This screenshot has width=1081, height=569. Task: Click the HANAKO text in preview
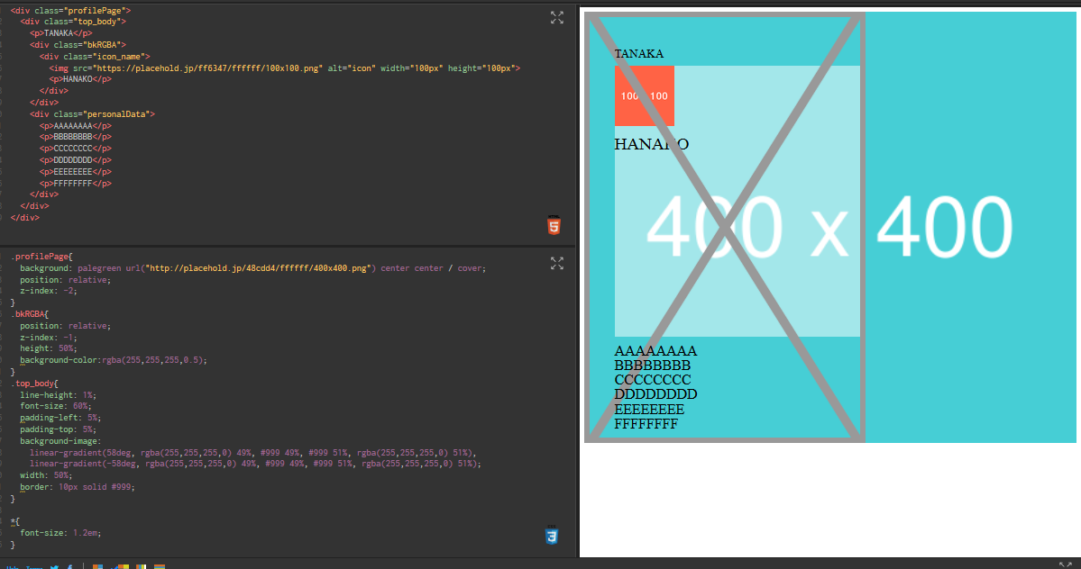(x=652, y=144)
